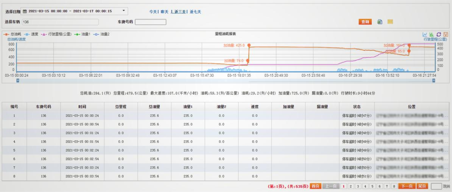Toggle 油量1 series in legend

82,34
